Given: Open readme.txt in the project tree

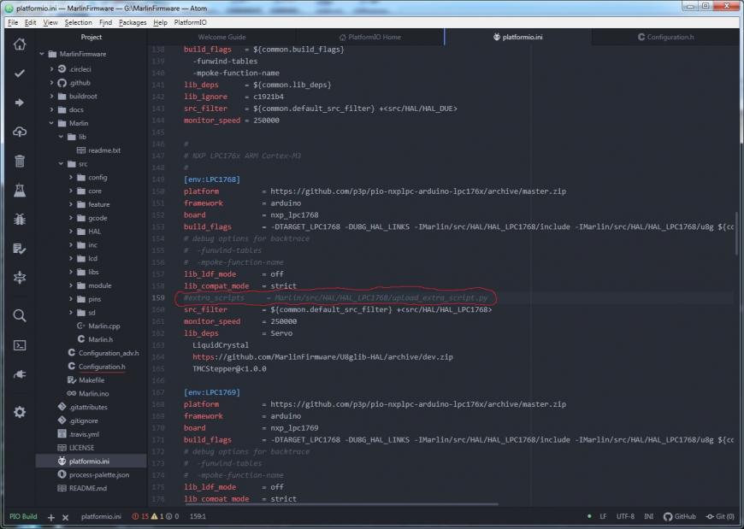Looking at the screenshot, I should coord(104,150).
